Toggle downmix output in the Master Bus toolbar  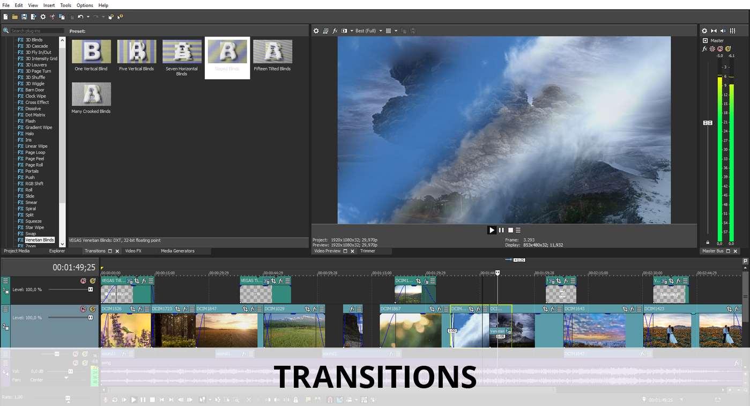pyautogui.click(x=714, y=31)
